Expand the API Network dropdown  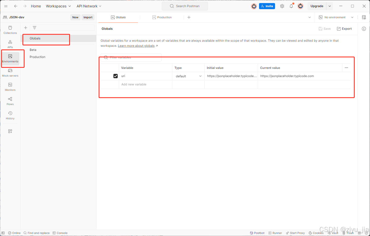coord(89,6)
